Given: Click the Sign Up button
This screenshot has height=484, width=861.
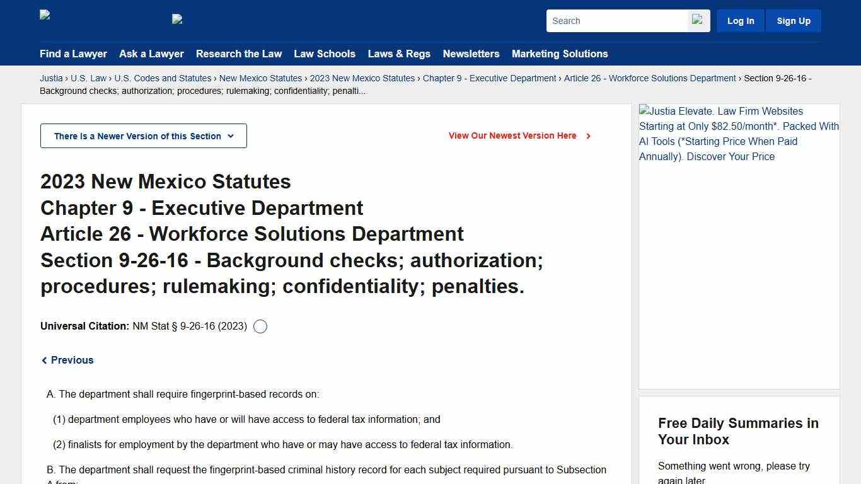Looking at the screenshot, I should point(793,20).
